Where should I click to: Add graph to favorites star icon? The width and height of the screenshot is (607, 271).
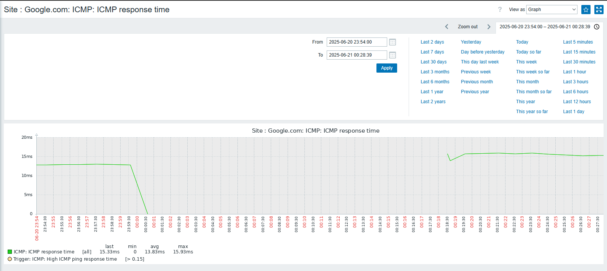(x=586, y=10)
